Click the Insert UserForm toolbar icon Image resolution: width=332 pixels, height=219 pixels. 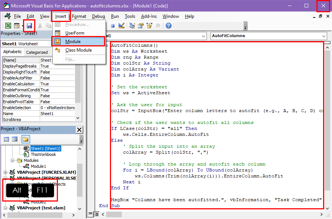click(16, 26)
